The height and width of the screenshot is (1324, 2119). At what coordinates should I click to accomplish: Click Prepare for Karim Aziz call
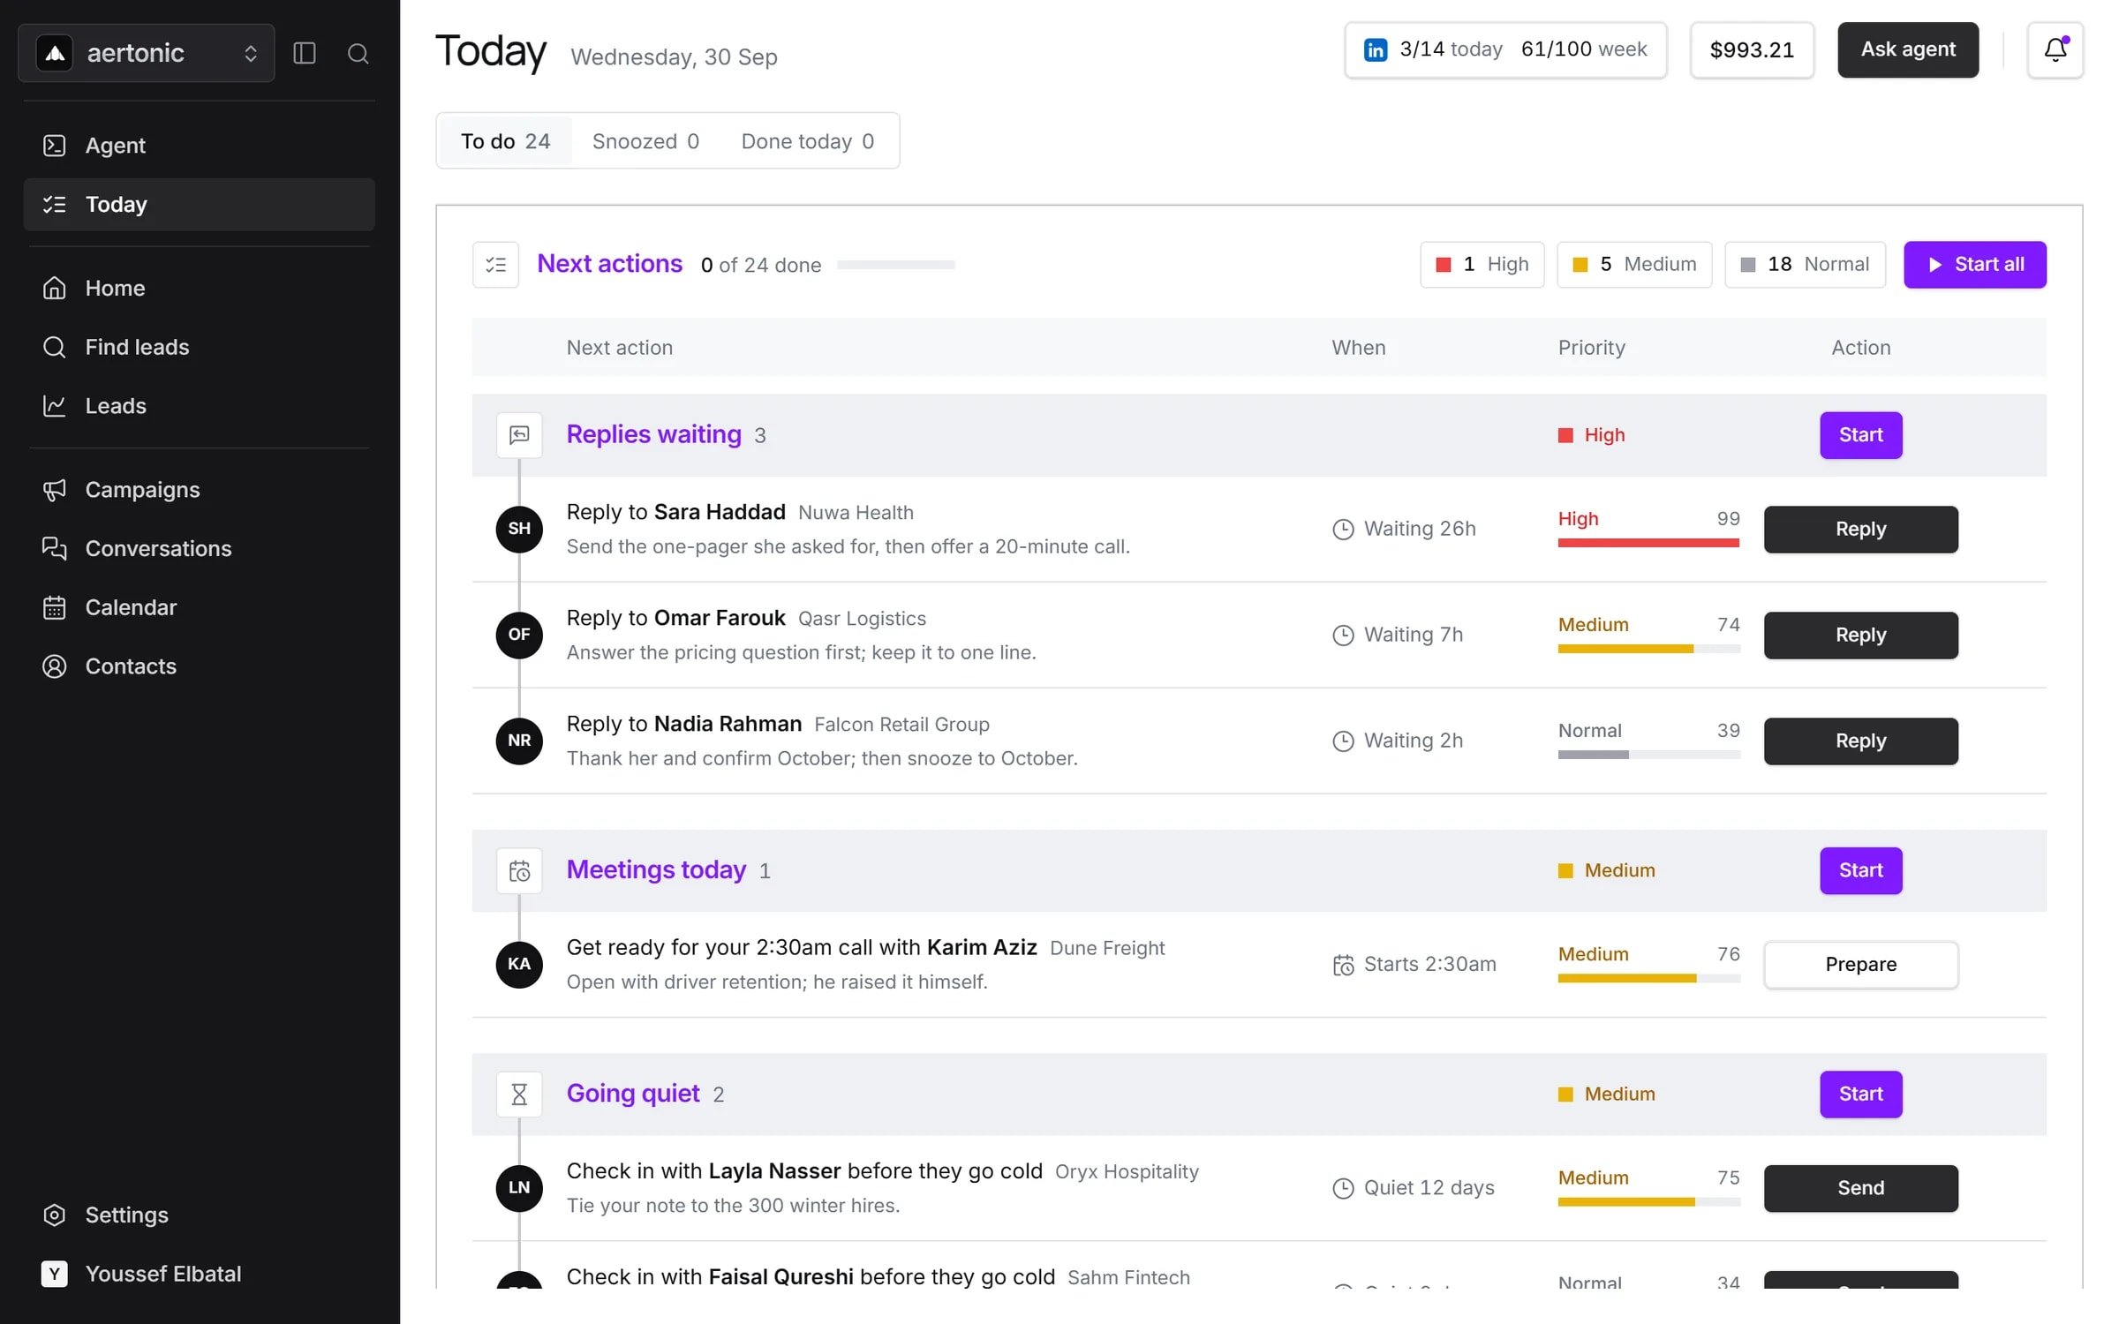1860,964
